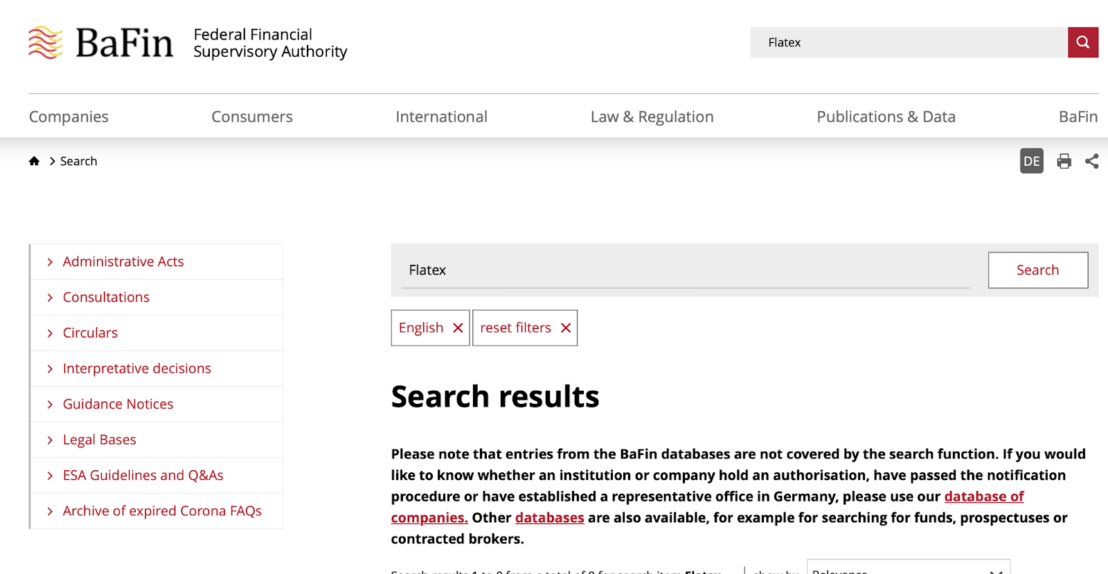This screenshot has width=1108, height=574.
Task: Open the Relevance sort dropdown
Action: click(x=909, y=568)
